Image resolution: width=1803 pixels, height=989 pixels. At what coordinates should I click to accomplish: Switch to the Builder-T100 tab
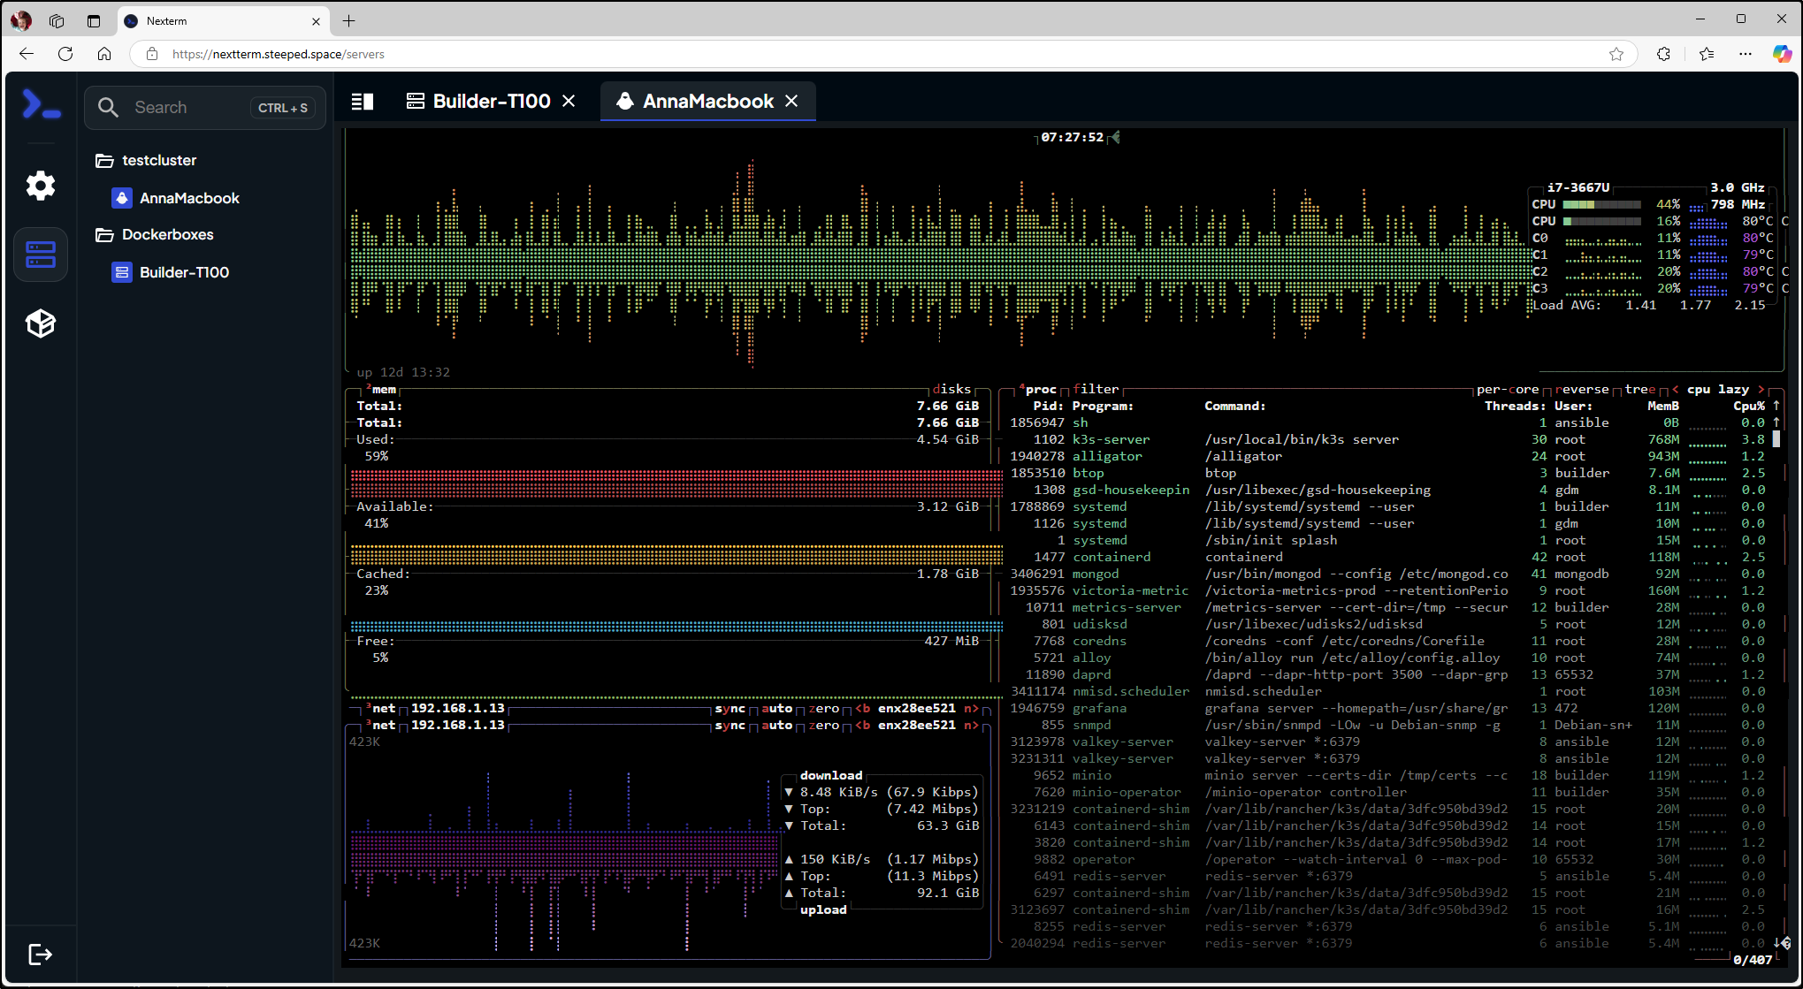tap(492, 102)
